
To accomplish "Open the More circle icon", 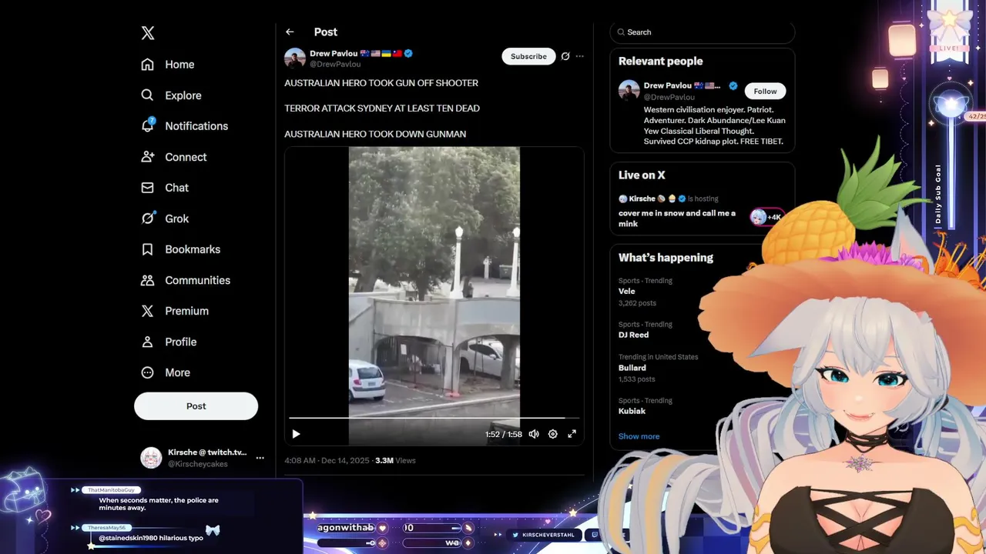I will click(x=148, y=372).
